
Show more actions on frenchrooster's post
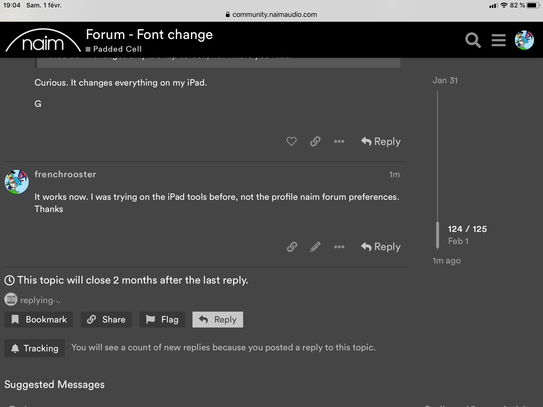pyautogui.click(x=339, y=247)
